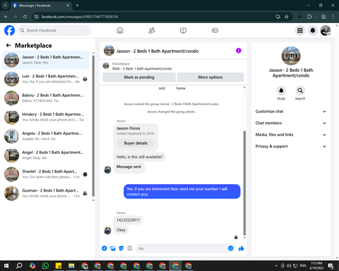Viewport: 339px width, 271px height.
Task: Select the Messenger | Facebook tab
Action: [x=41, y=5]
